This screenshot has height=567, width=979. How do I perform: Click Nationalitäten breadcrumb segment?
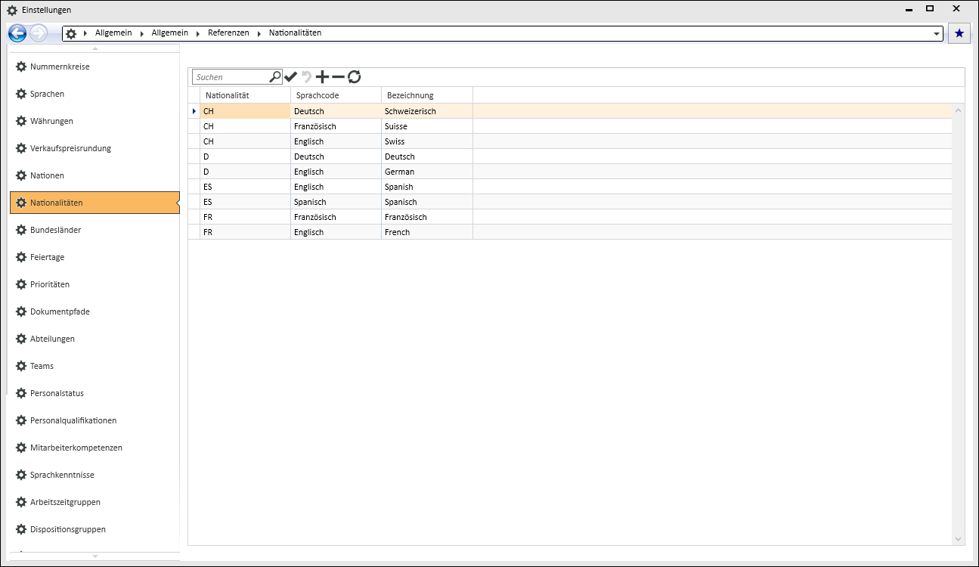click(x=295, y=33)
